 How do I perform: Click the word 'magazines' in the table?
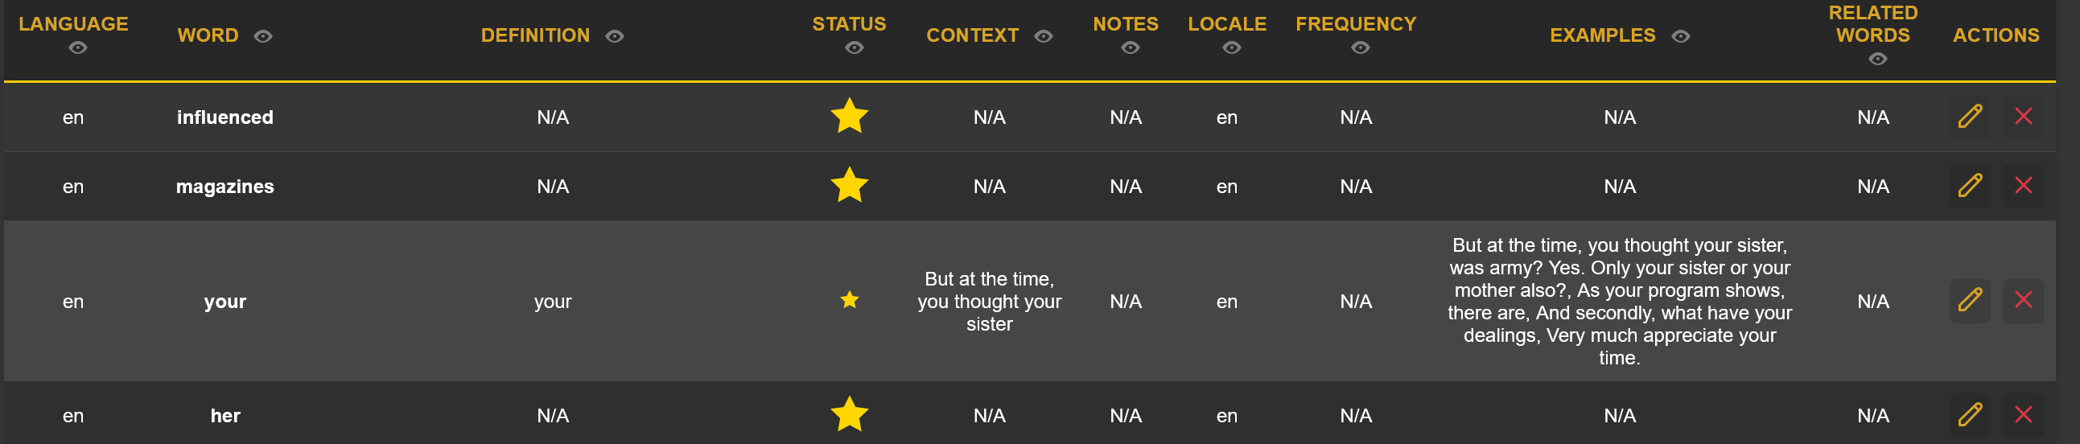(x=224, y=187)
